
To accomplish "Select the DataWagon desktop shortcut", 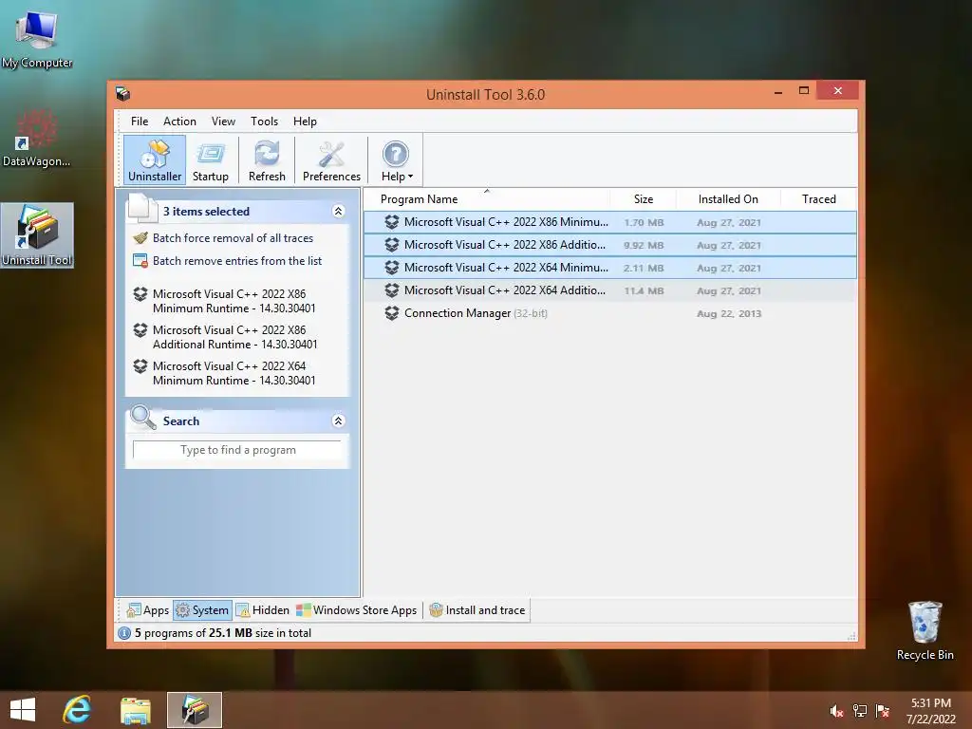I will (x=37, y=139).
